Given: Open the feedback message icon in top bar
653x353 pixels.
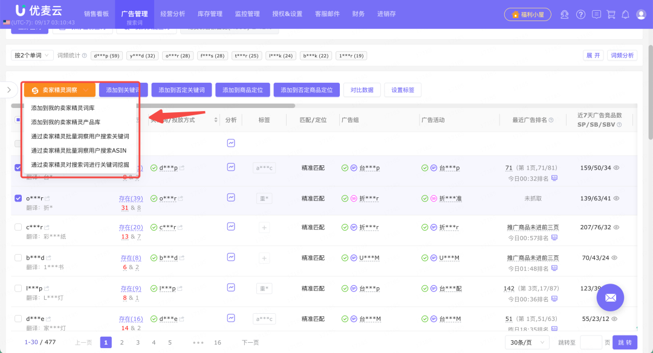Looking at the screenshot, I should tap(597, 14).
